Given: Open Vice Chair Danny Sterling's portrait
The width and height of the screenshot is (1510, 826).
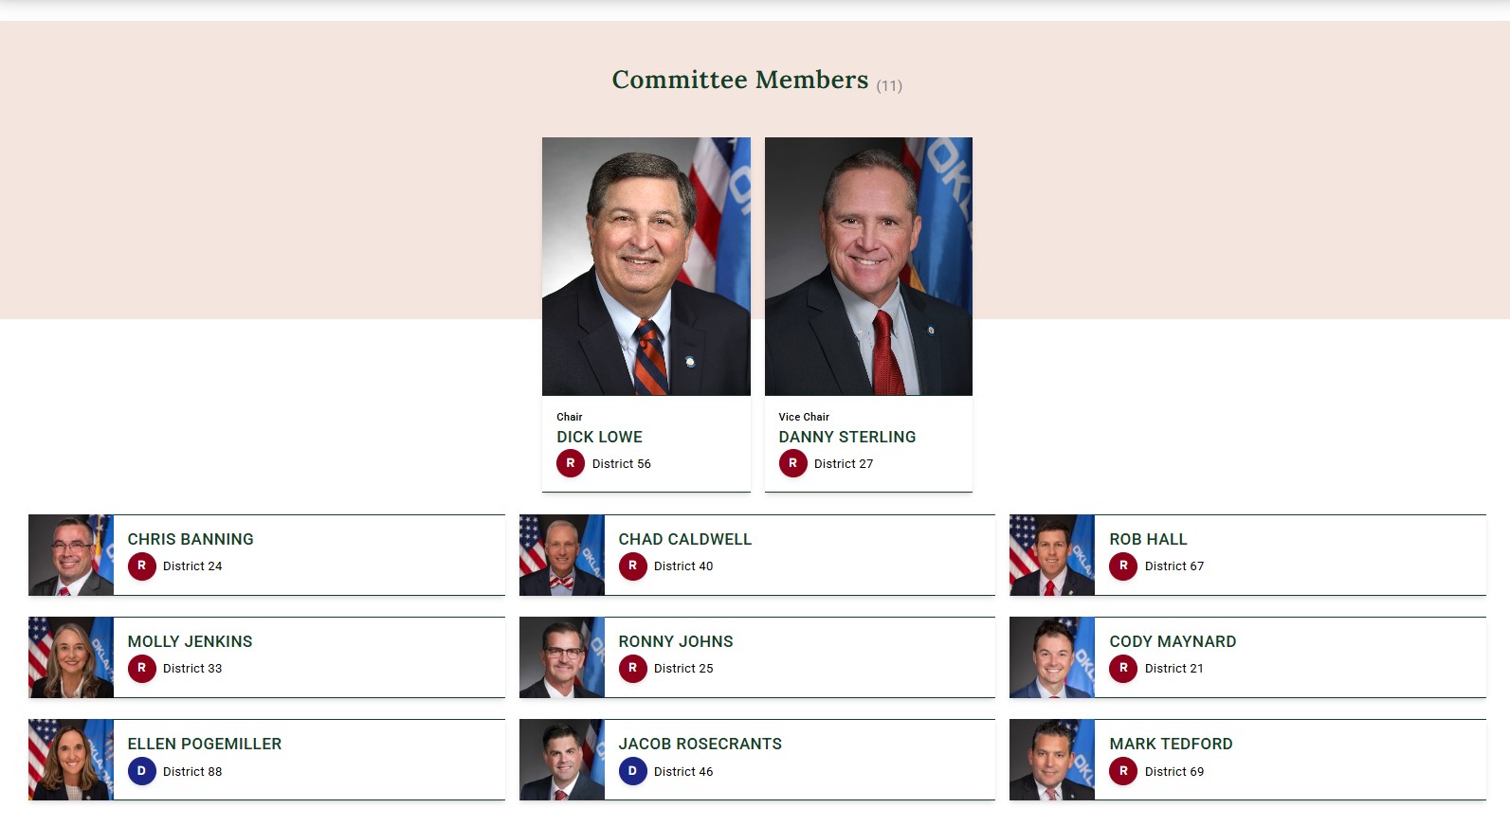Looking at the screenshot, I should [x=868, y=266].
